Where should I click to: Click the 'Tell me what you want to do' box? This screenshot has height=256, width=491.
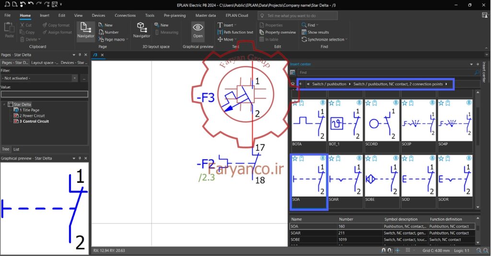[297, 16]
